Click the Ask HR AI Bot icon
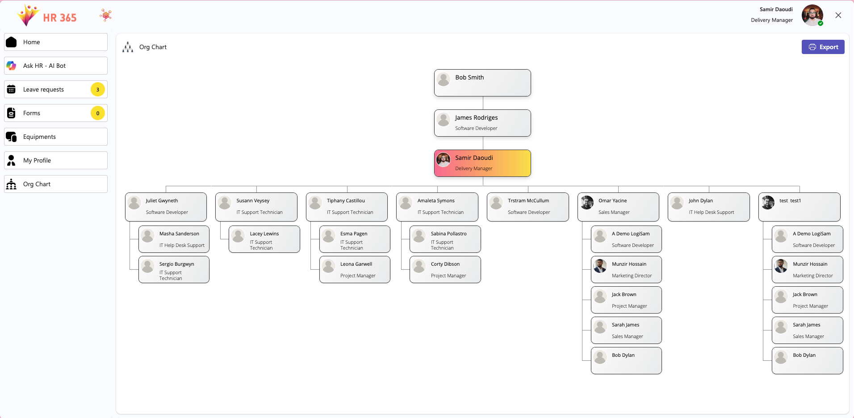The width and height of the screenshot is (854, 418). point(12,66)
